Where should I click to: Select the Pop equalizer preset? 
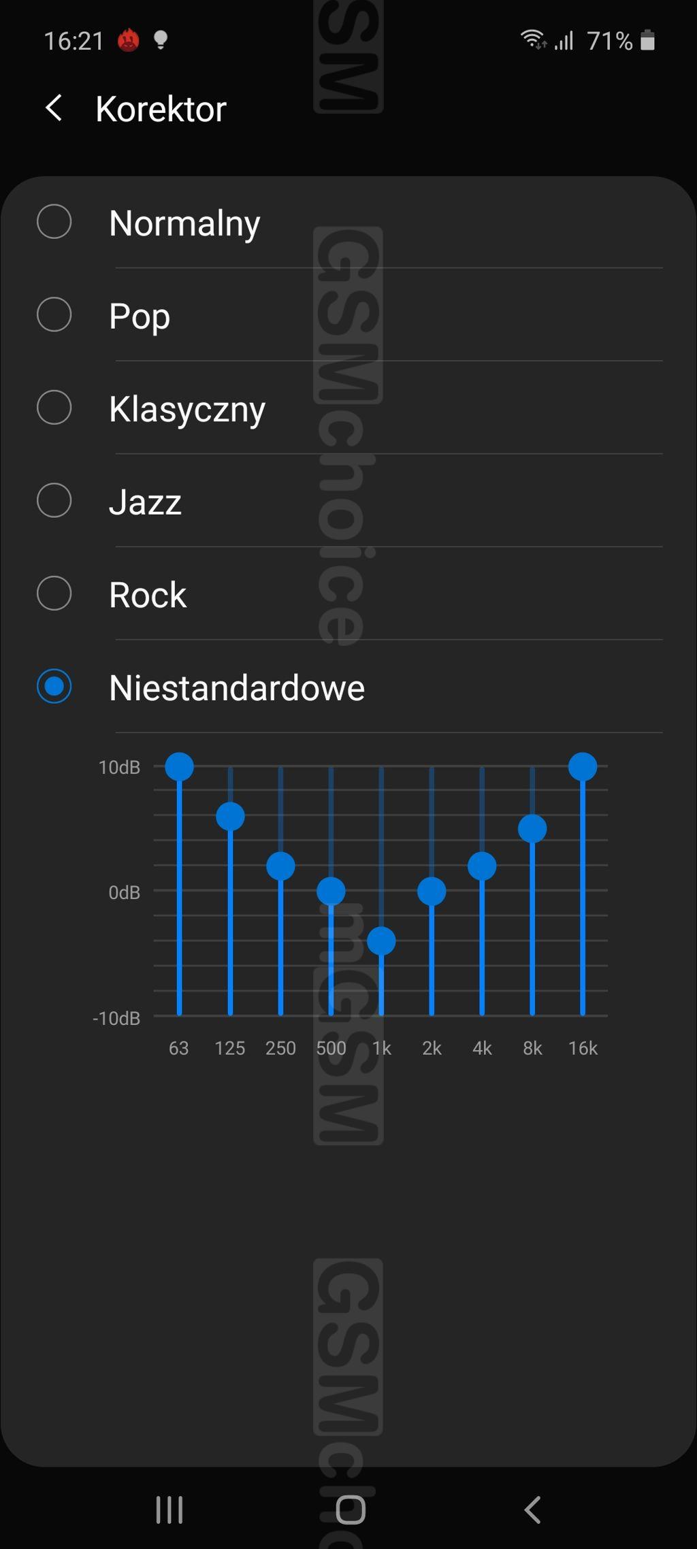[54, 314]
